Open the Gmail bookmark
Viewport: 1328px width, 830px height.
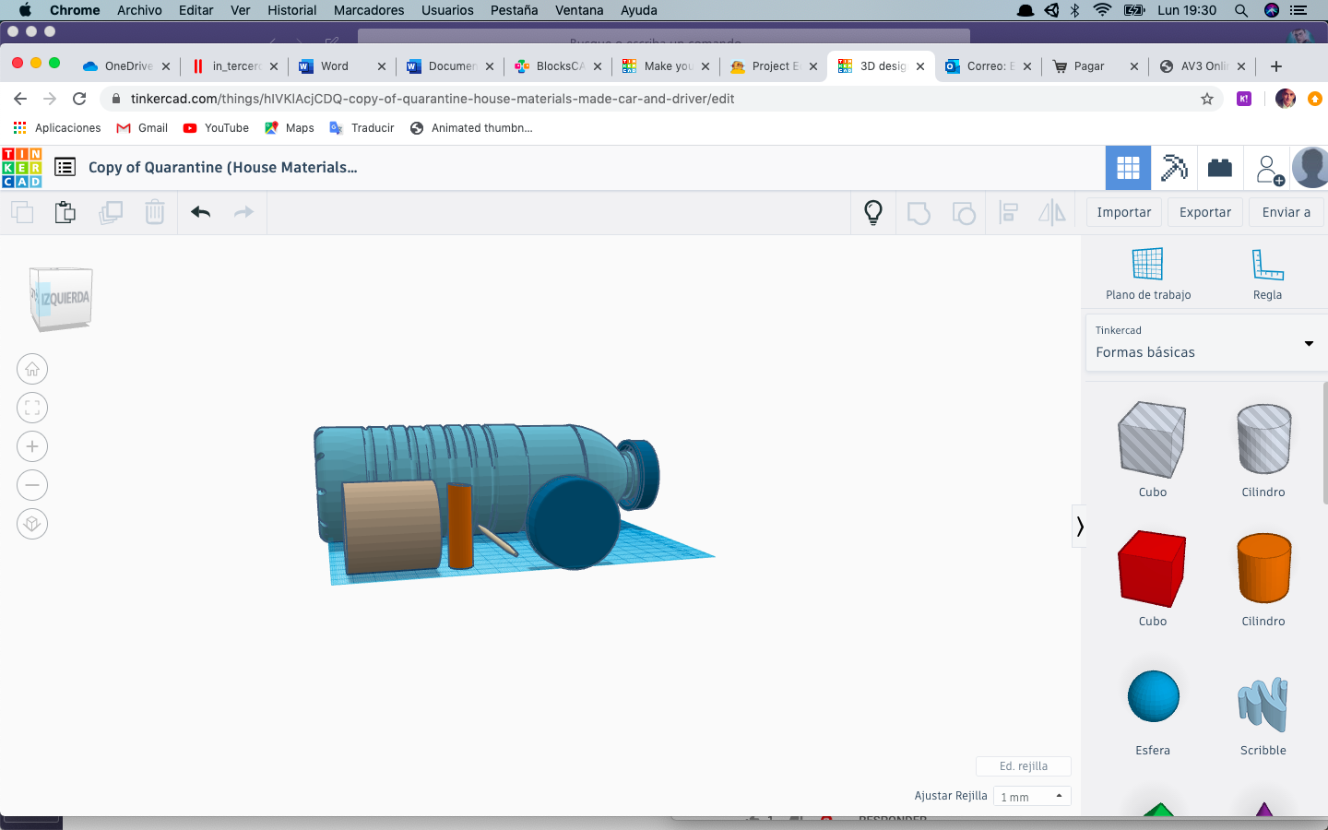[x=142, y=128]
